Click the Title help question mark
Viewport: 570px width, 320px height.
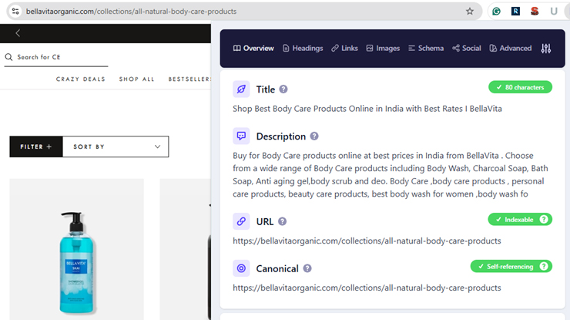click(283, 89)
